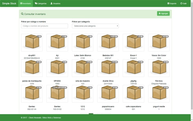Viewport: 193px width, 121px height.
Task: Open the Categorías menu item
Action: [x=40, y=3]
